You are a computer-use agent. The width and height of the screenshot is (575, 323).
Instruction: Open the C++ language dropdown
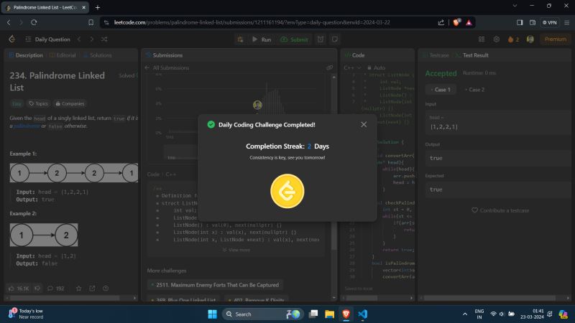point(352,67)
